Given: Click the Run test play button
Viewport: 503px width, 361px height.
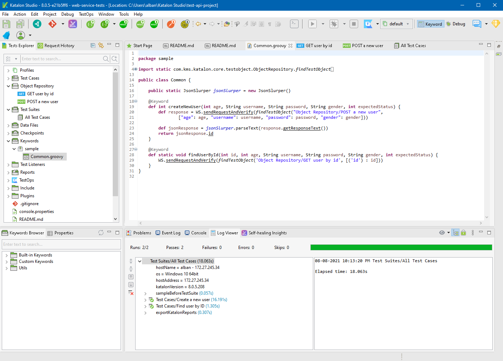Looking at the screenshot, I should coord(312,24).
